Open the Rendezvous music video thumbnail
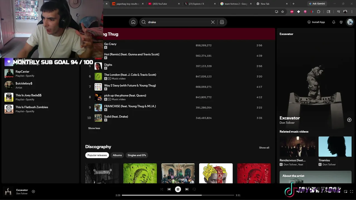The height and width of the screenshot is (200, 356). 298,146
